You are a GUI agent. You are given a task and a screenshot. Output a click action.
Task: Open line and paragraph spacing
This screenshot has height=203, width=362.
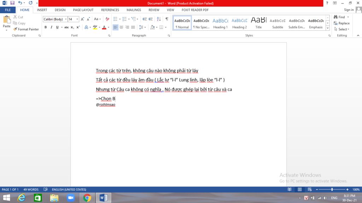(141, 27)
